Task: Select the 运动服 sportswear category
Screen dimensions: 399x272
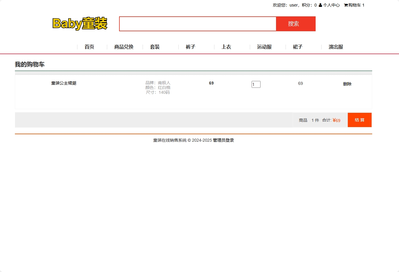Action: tap(264, 47)
